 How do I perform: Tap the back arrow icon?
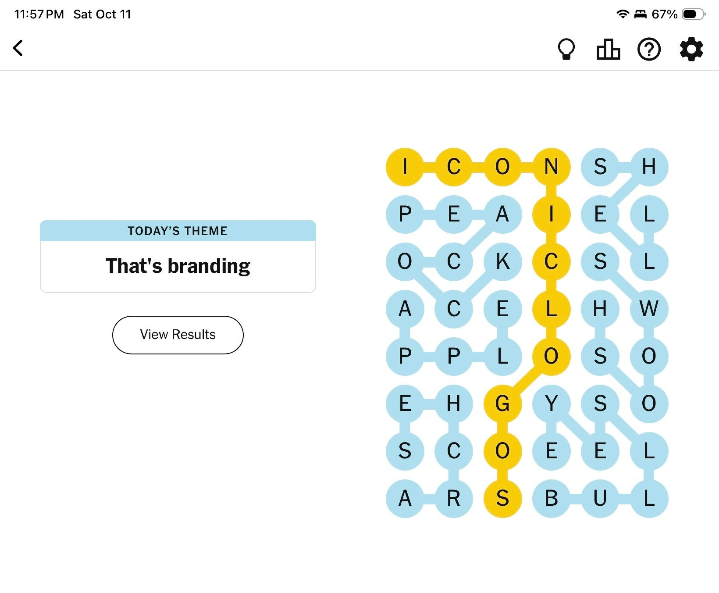(x=18, y=48)
